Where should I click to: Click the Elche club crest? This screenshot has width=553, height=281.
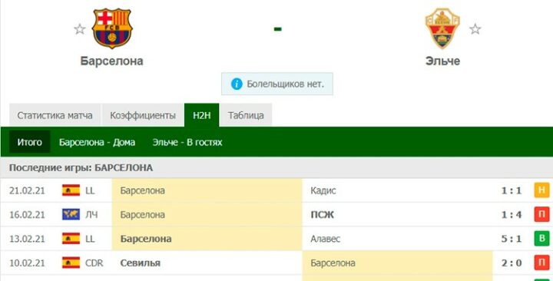(442, 28)
